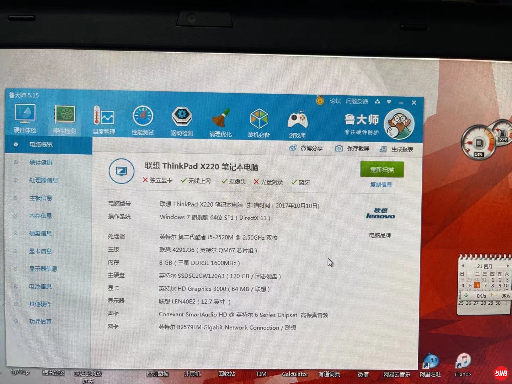This screenshot has width=512, height=384.
Task: Open 回收站 recycle bin
Action: click(x=227, y=374)
